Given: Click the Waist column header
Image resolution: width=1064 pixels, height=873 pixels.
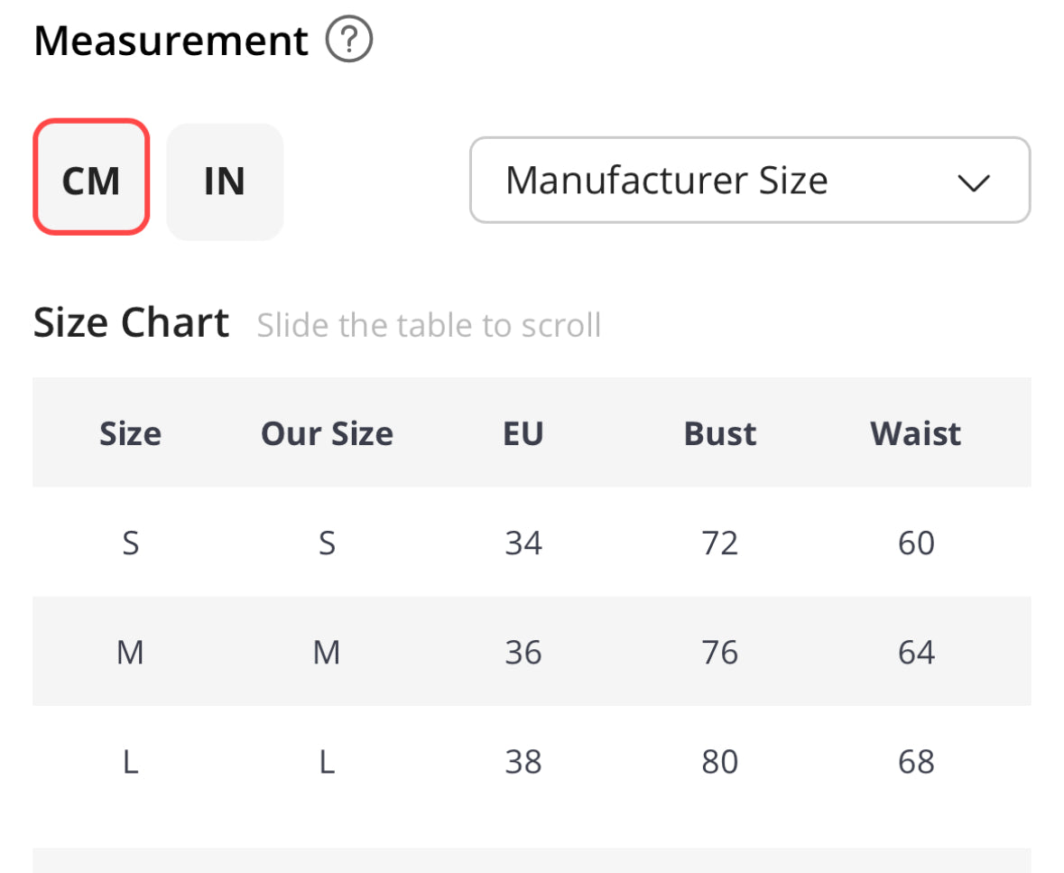Looking at the screenshot, I should coord(916,434).
